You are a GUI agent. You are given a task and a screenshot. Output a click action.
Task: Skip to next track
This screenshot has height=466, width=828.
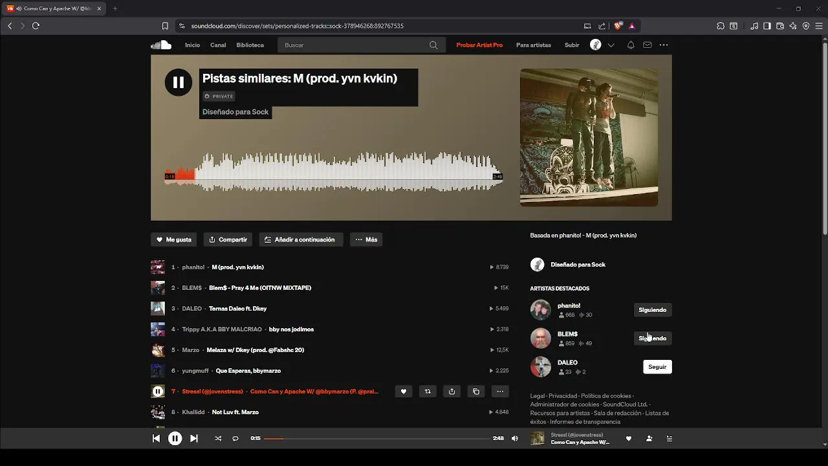click(x=193, y=438)
